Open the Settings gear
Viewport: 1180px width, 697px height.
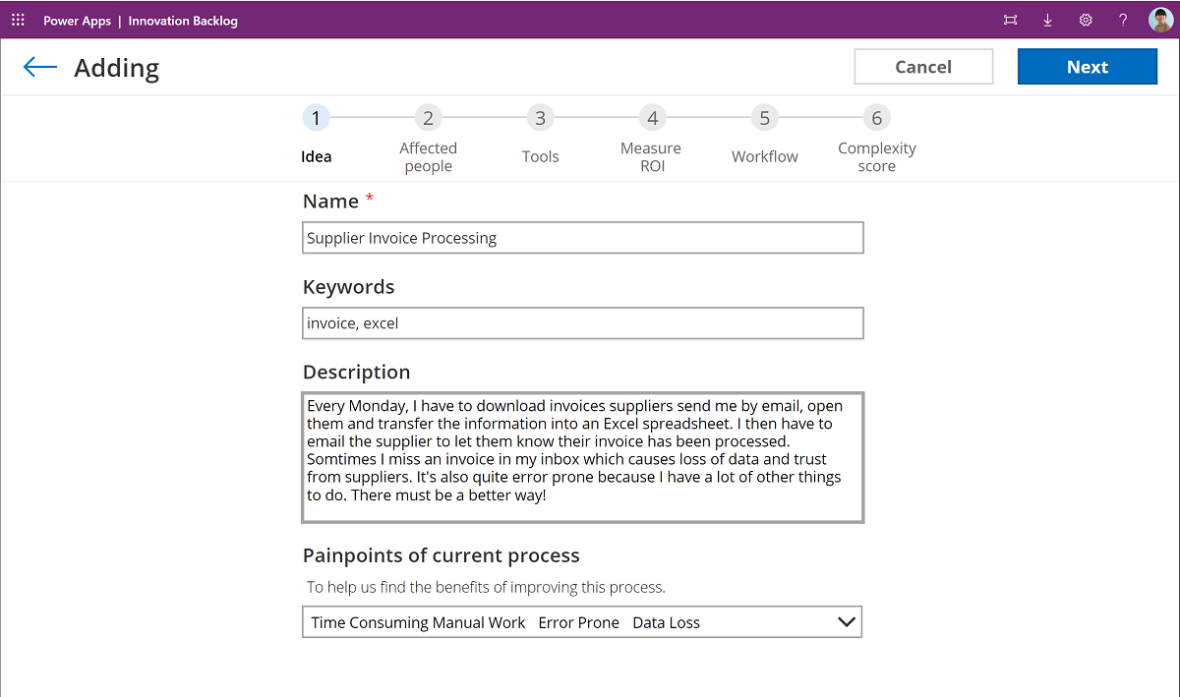(1085, 19)
